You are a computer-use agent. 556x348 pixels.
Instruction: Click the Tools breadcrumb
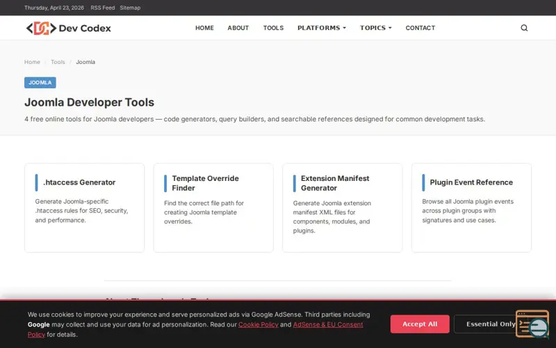pos(58,62)
